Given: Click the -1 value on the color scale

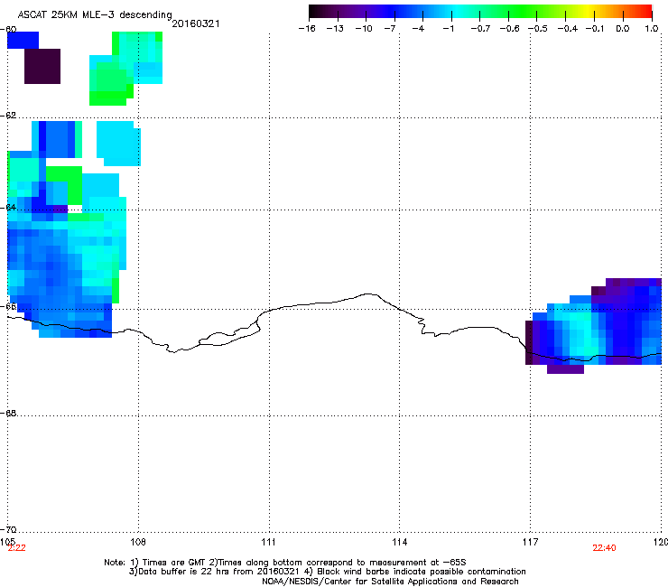Looking at the screenshot, I should (448, 29).
